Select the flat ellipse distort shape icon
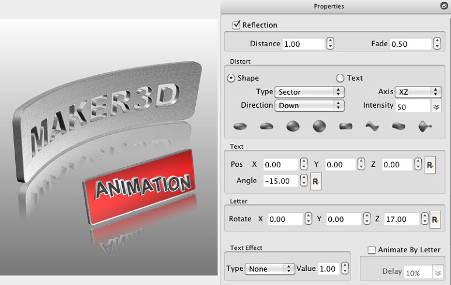 click(240, 126)
